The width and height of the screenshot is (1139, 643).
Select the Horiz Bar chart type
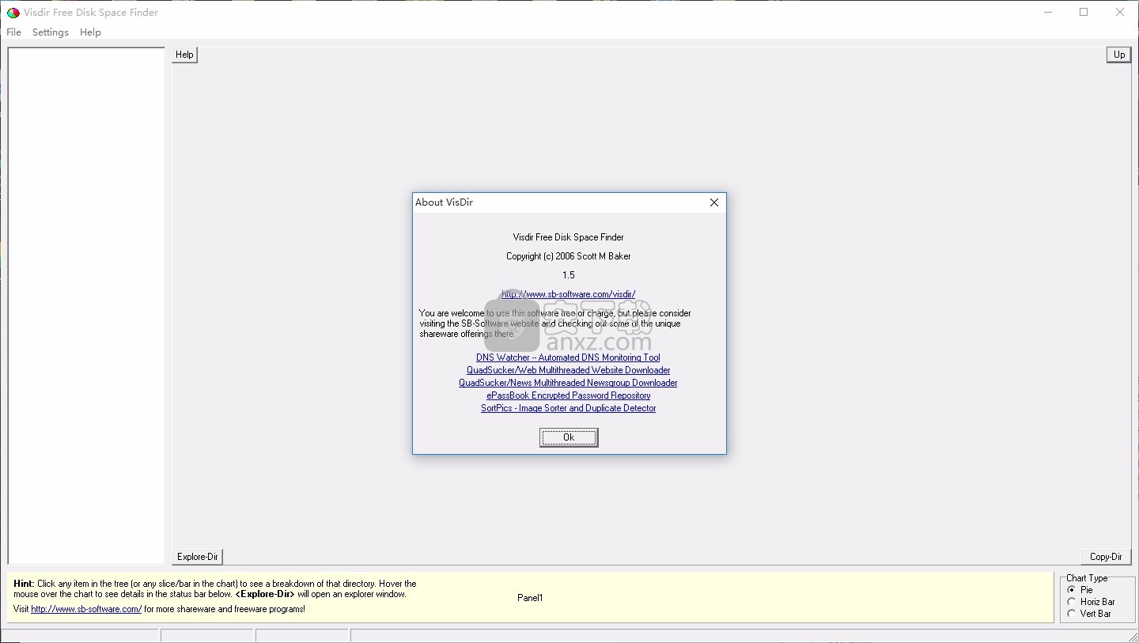(x=1091, y=602)
